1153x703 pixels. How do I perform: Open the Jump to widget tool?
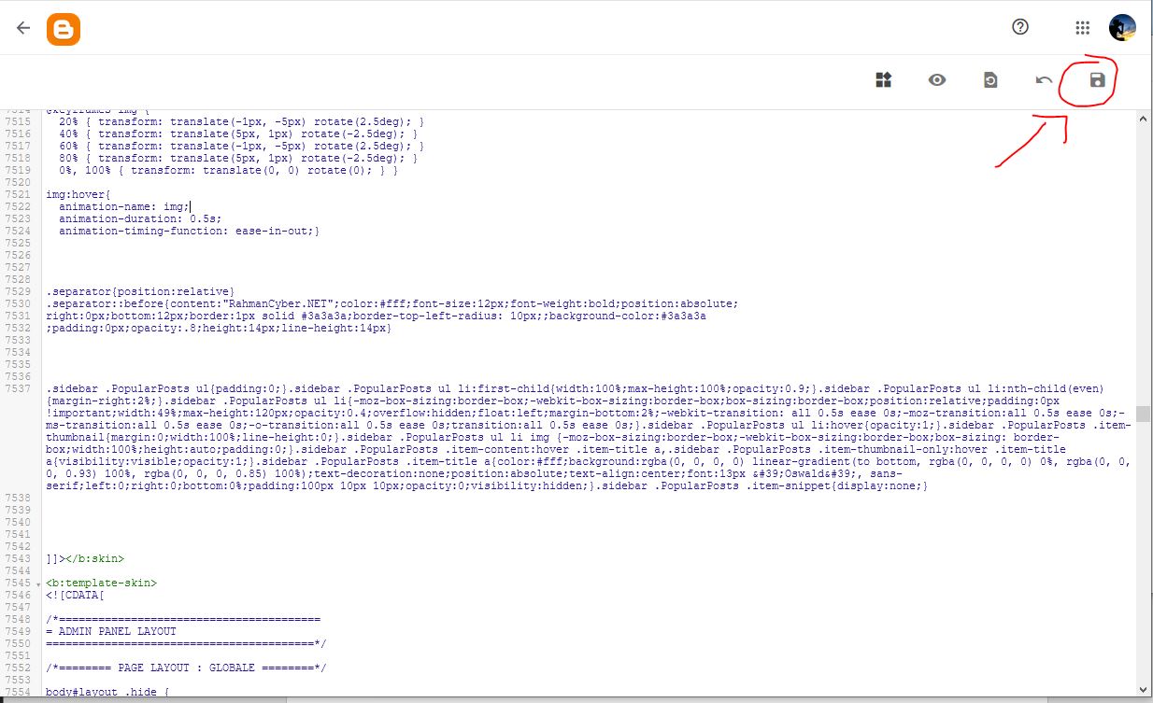883,80
